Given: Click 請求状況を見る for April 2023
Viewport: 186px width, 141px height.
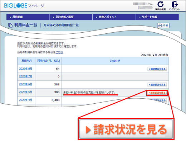Looking at the screenshot, I should click(x=157, y=100).
